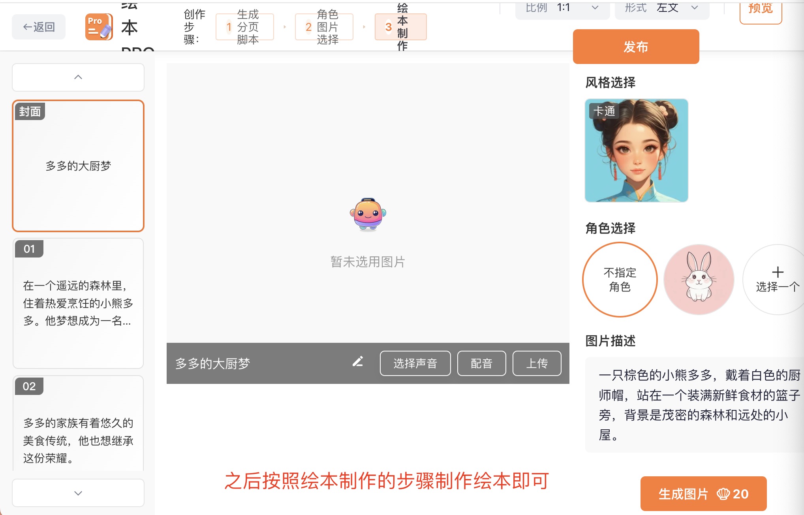Viewport: 804px width, 515px height.
Task: Click the 配音 dubbing button
Action: click(x=481, y=363)
